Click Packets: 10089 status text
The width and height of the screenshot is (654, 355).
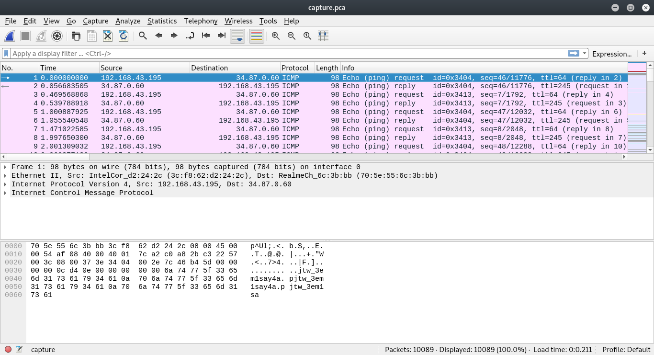click(x=409, y=350)
